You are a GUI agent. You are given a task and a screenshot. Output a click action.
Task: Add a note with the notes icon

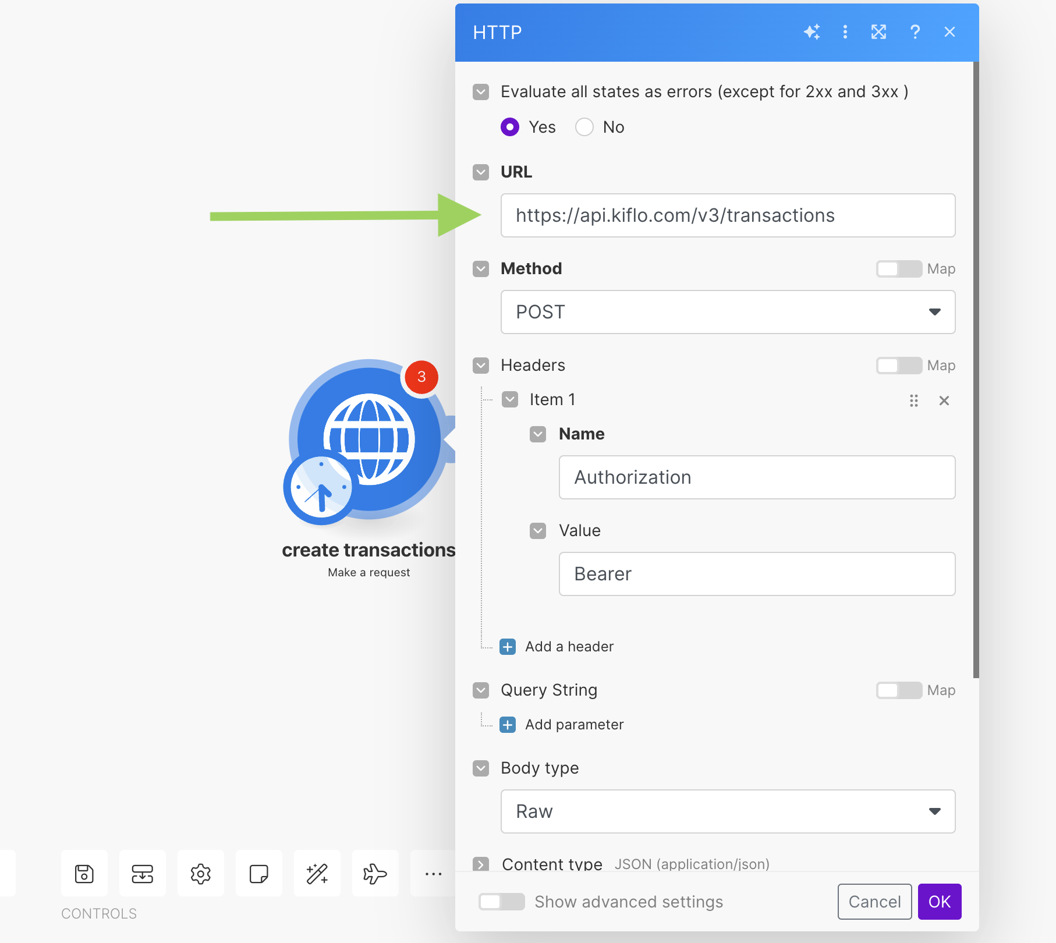click(x=259, y=874)
